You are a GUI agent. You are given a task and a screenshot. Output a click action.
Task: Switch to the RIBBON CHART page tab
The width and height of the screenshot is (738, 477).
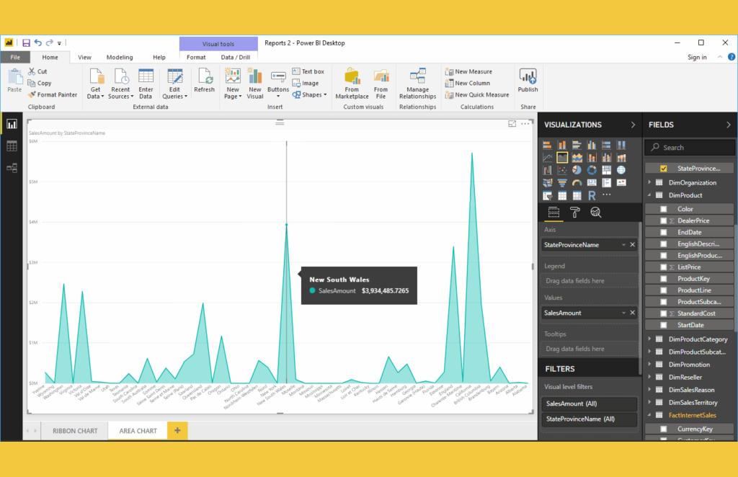75,430
